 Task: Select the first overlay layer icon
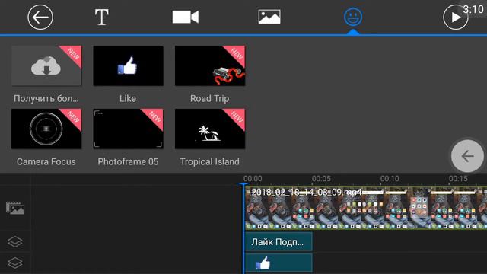(15, 241)
